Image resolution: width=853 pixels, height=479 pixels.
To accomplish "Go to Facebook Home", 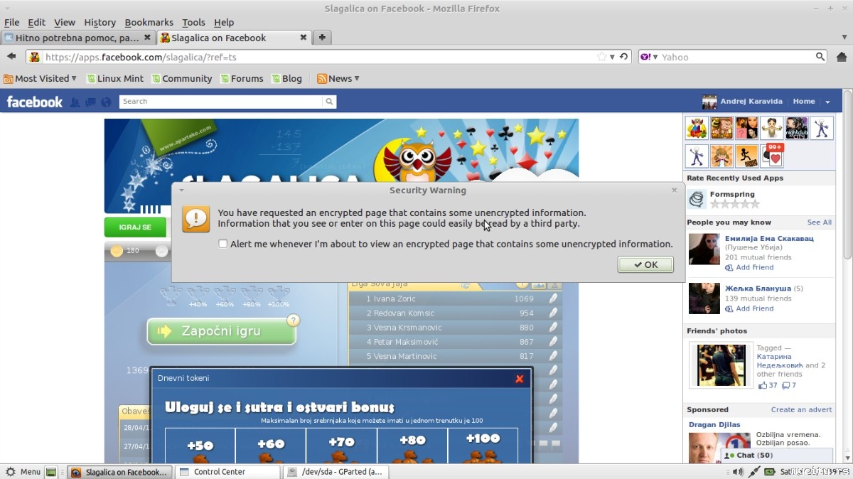I will [804, 102].
